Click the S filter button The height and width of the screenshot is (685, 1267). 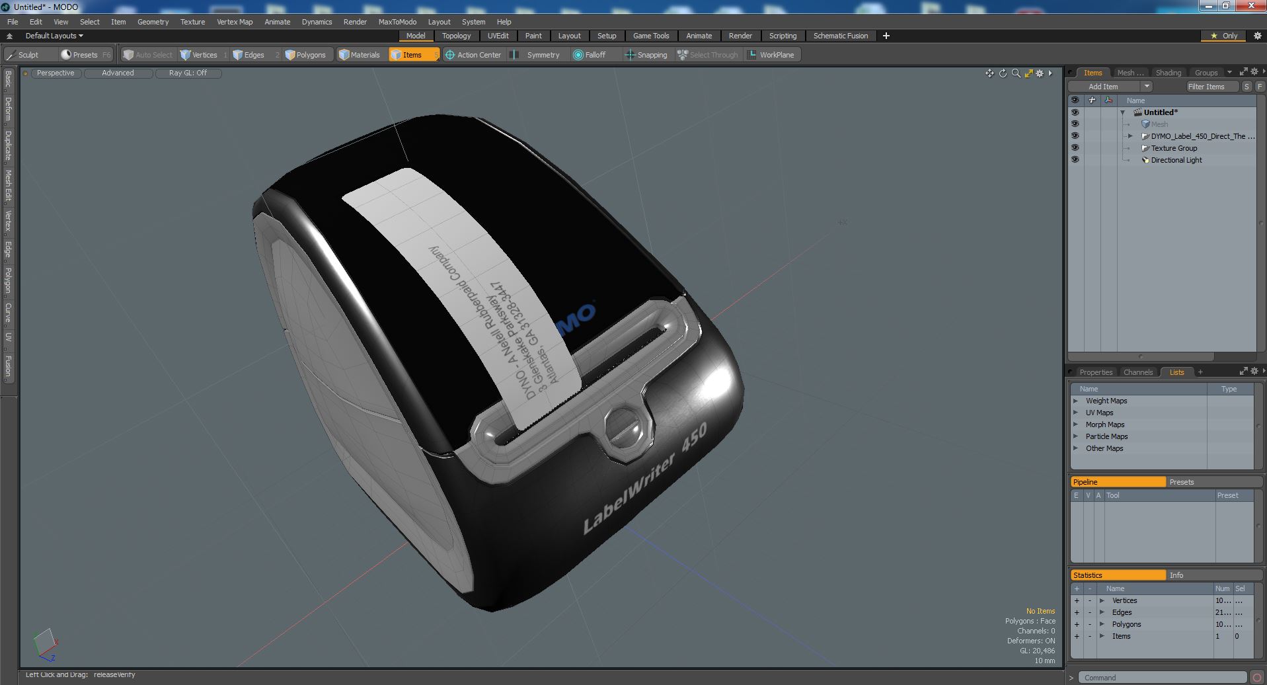pos(1247,87)
